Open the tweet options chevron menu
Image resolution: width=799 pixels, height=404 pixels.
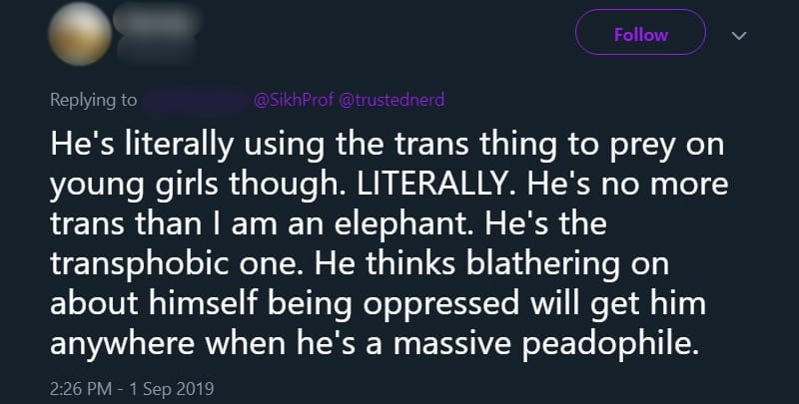pos(739,36)
